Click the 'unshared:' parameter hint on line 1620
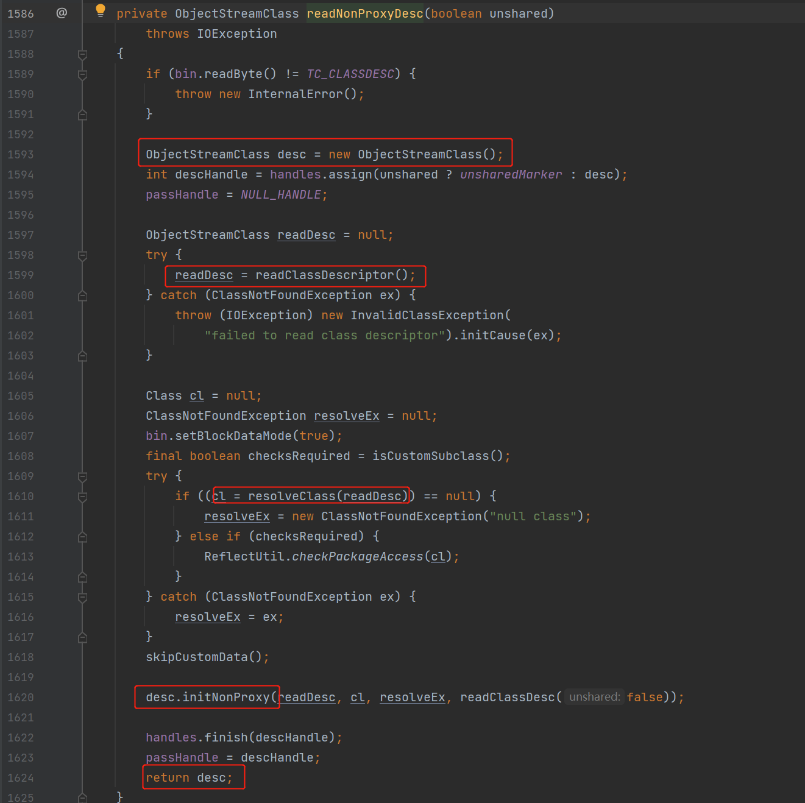This screenshot has width=805, height=803. [x=594, y=697]
